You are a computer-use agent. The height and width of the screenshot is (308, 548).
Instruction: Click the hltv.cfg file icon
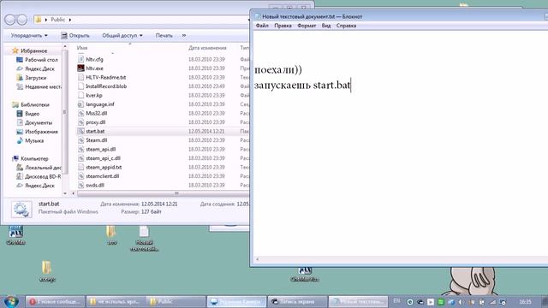click(x=80, y=59)
